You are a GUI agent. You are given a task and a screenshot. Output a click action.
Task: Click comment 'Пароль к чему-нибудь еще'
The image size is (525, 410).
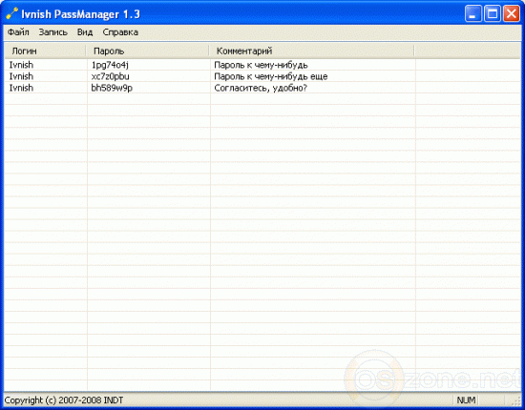[271, 76]
